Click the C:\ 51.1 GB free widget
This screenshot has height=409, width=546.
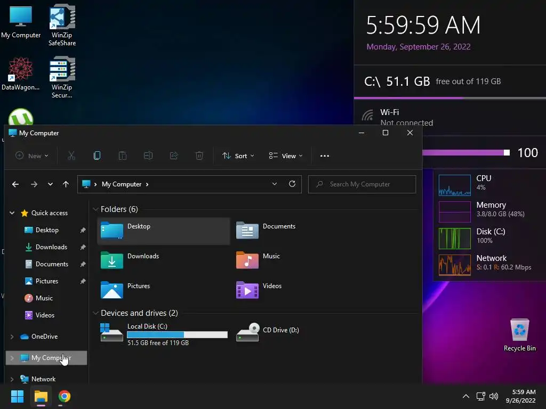(450, 81)
